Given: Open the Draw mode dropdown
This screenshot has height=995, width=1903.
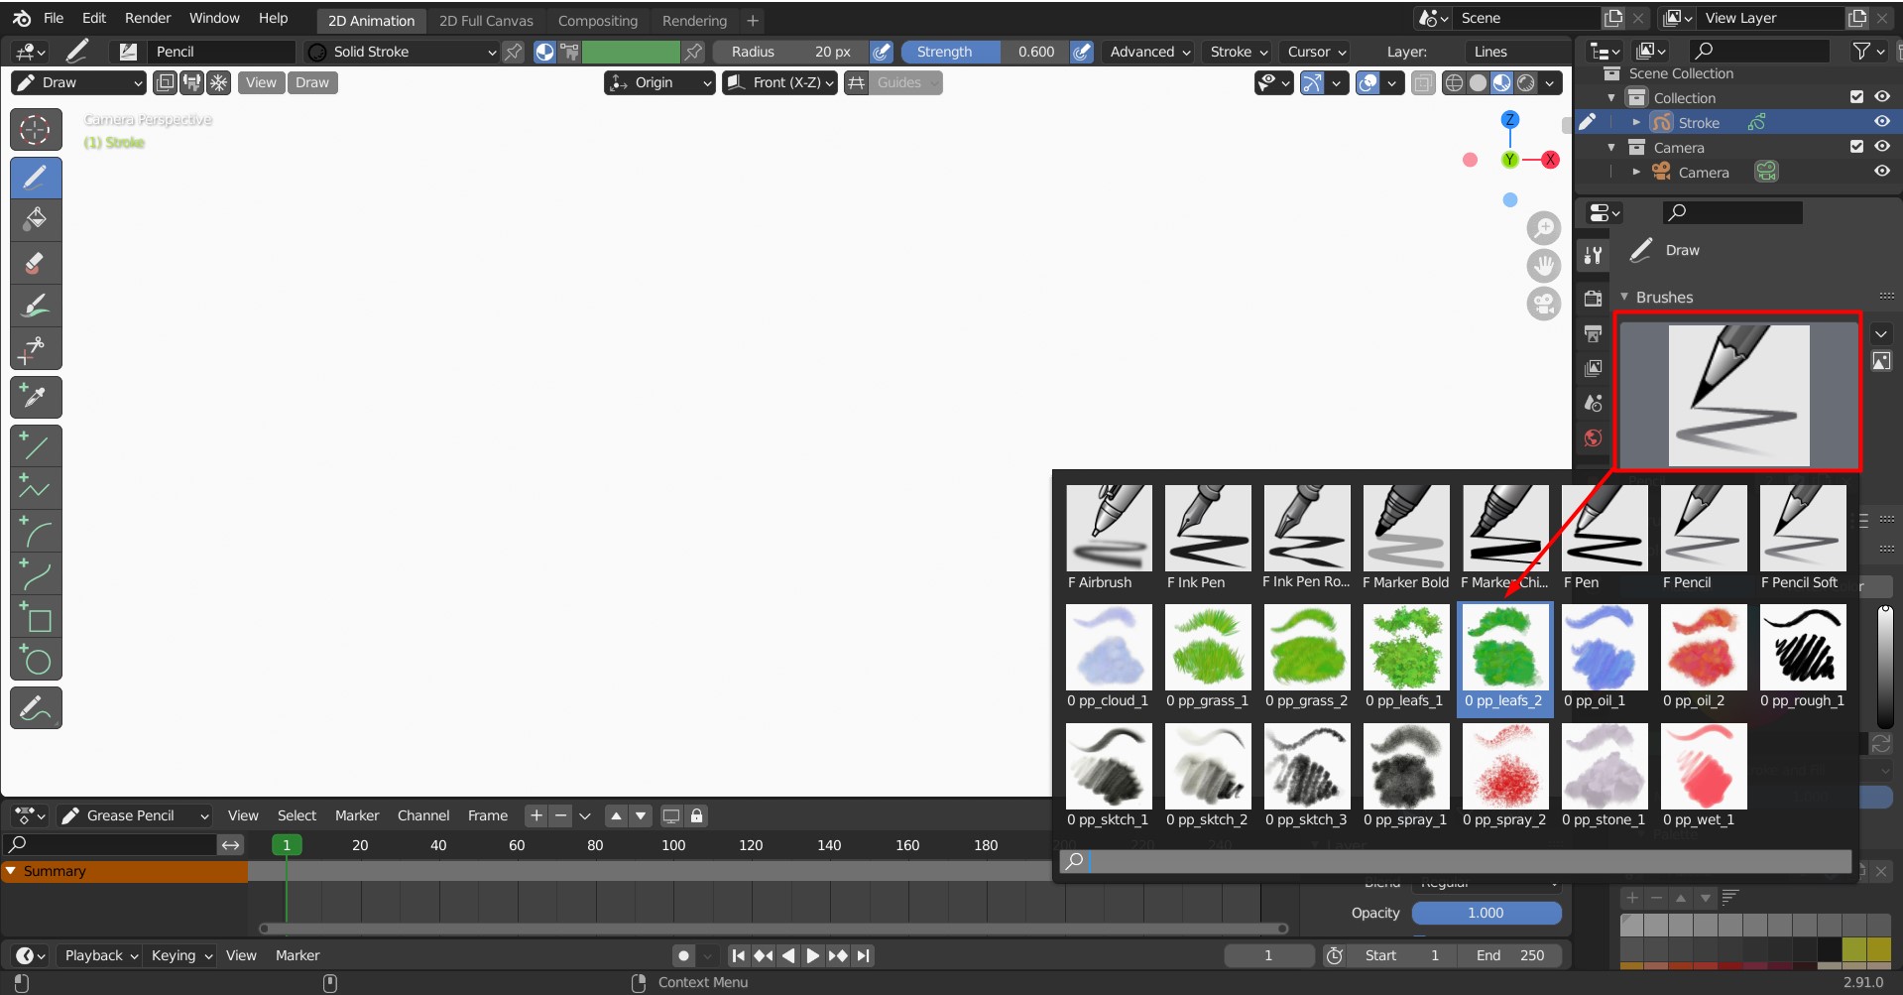Looking at the screenshot, I should (79, 82).
